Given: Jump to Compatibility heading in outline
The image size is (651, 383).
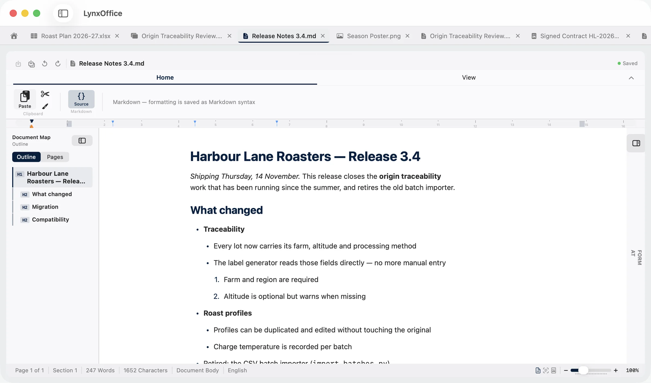Looking at the screenshot, I should click(x=53, y=219).
